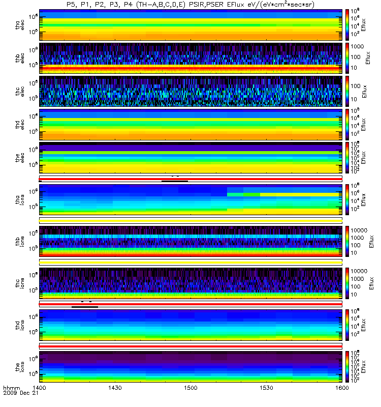Click the "1530" time axis label
This screenshot has height=407, width=381.
tap(266, 388)
